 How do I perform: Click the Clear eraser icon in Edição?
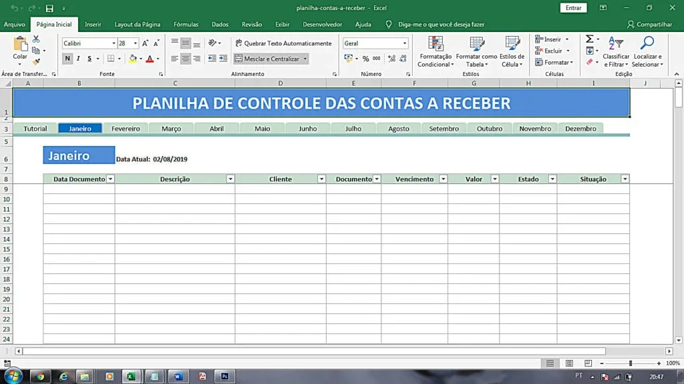point(590,62)
